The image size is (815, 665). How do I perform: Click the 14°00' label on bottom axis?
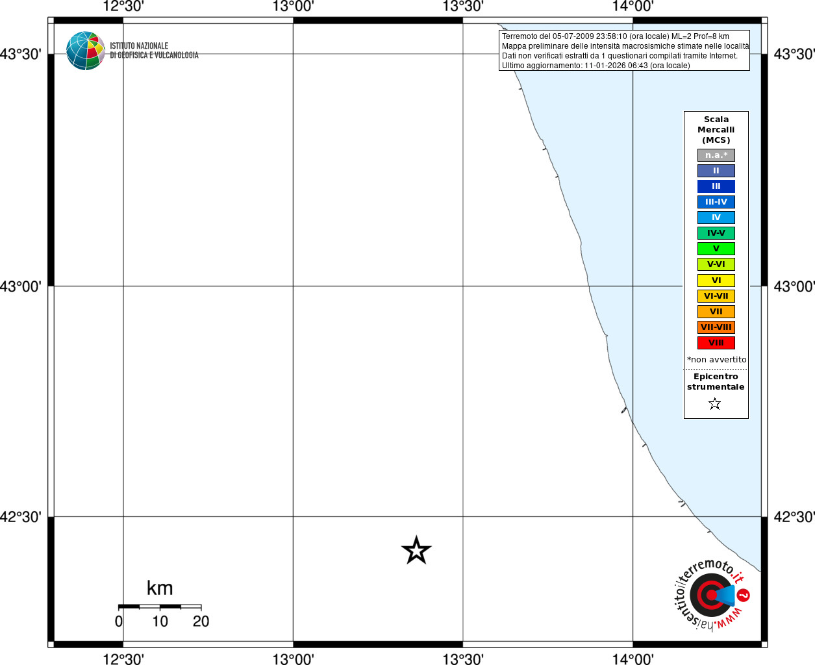click(633, 659)
